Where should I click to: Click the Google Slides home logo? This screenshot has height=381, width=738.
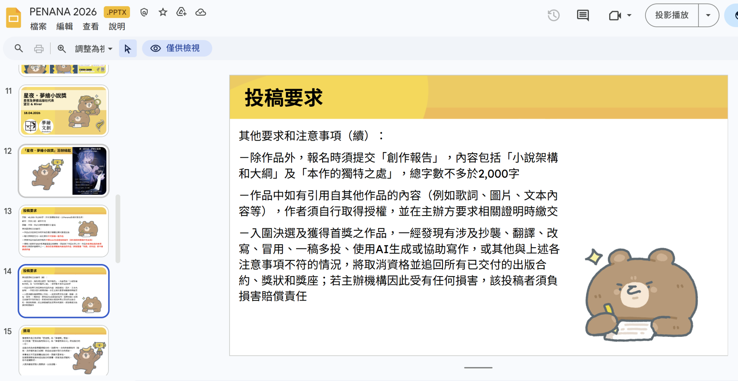(14, 18)
